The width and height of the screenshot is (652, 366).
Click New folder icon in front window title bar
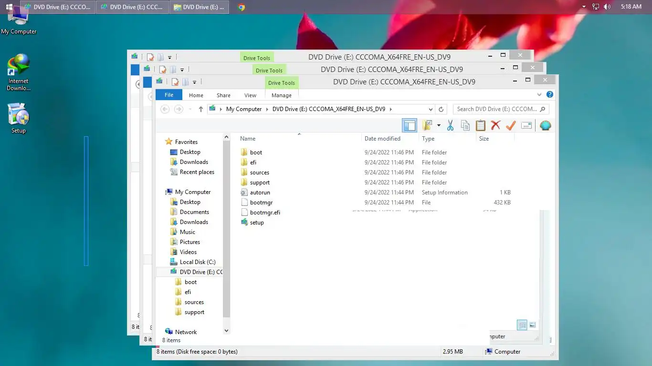pyautogui.click(x=186, y=82)
